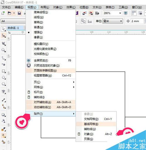Select Wireframe view mode 线框(W)

tap(51, 17)
